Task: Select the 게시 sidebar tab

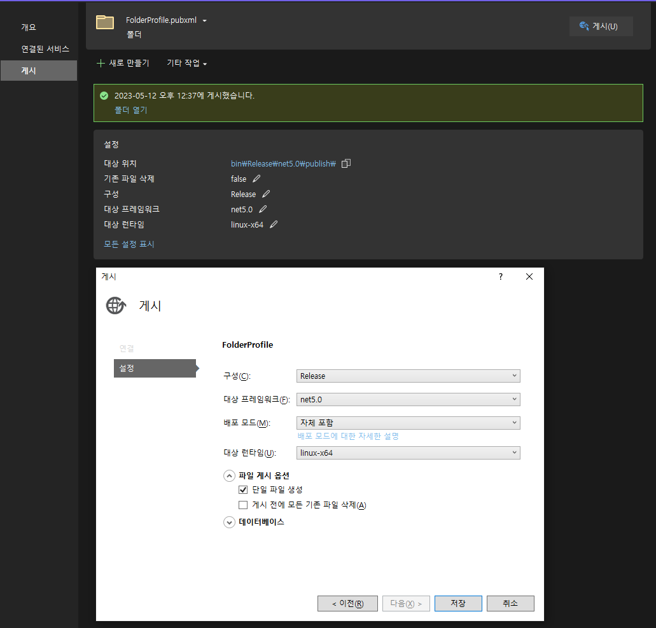Action: click(38, 71)
